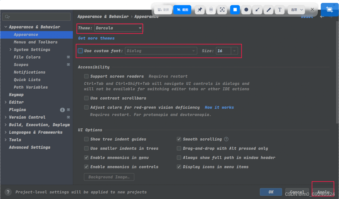Viewport: 339px width, 199px height.
Task: Open the Theme dropdown showing Darcula
Action: tap(118, 28)
